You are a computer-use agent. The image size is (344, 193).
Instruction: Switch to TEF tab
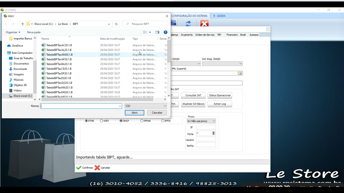point(219,35)
